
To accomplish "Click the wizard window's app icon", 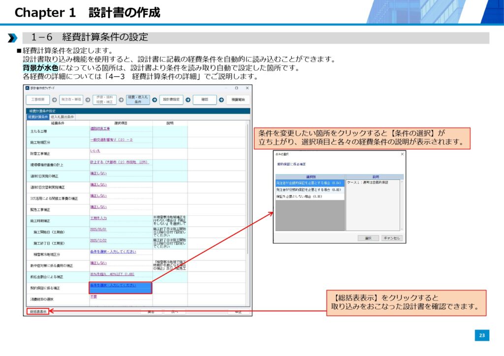I will coord(28,88).
